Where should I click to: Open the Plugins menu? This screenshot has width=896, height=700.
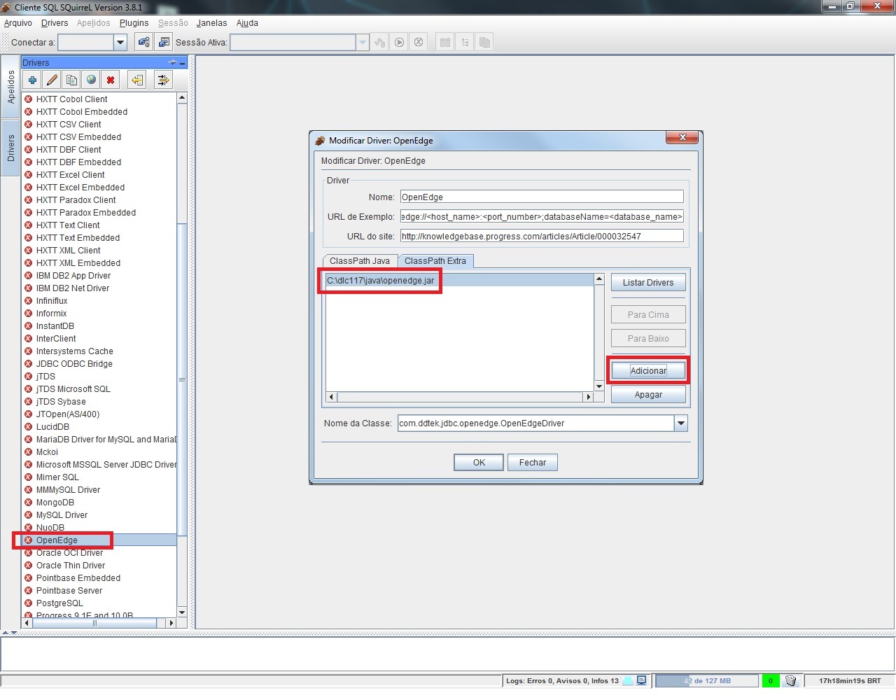click(134, 23)
